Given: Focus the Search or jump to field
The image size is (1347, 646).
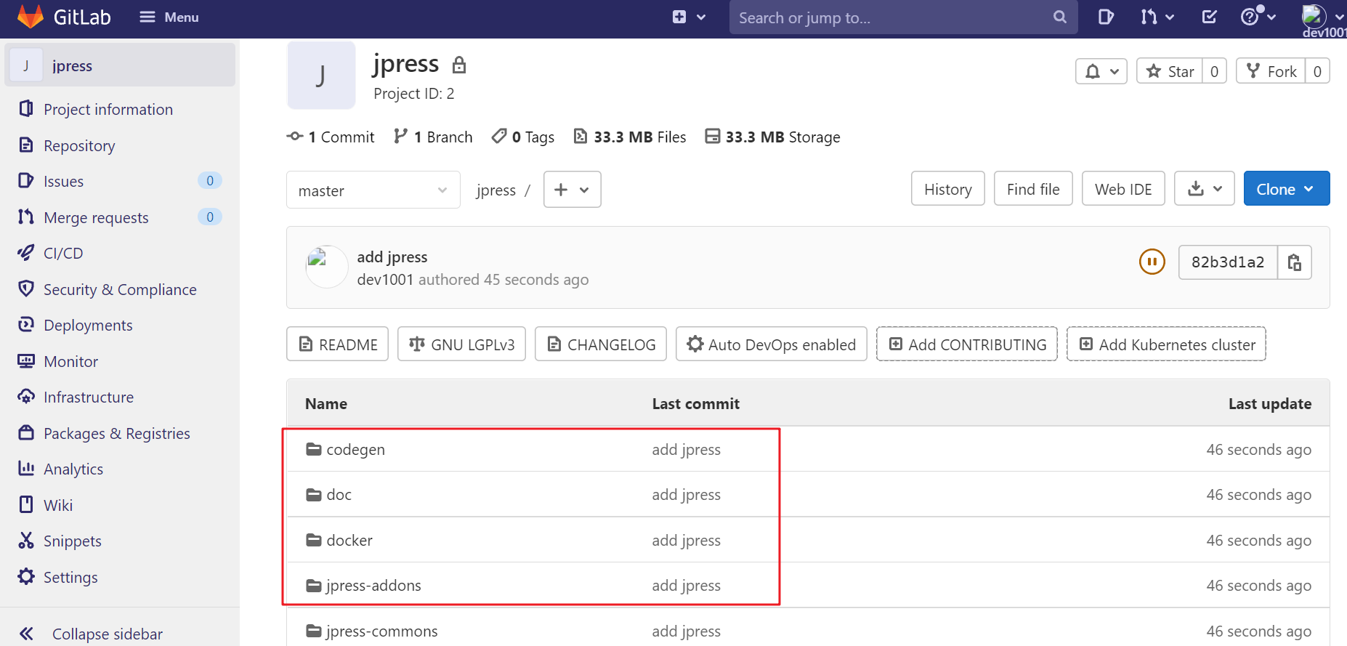Looking at the screenshot, I should click(903, 17).
